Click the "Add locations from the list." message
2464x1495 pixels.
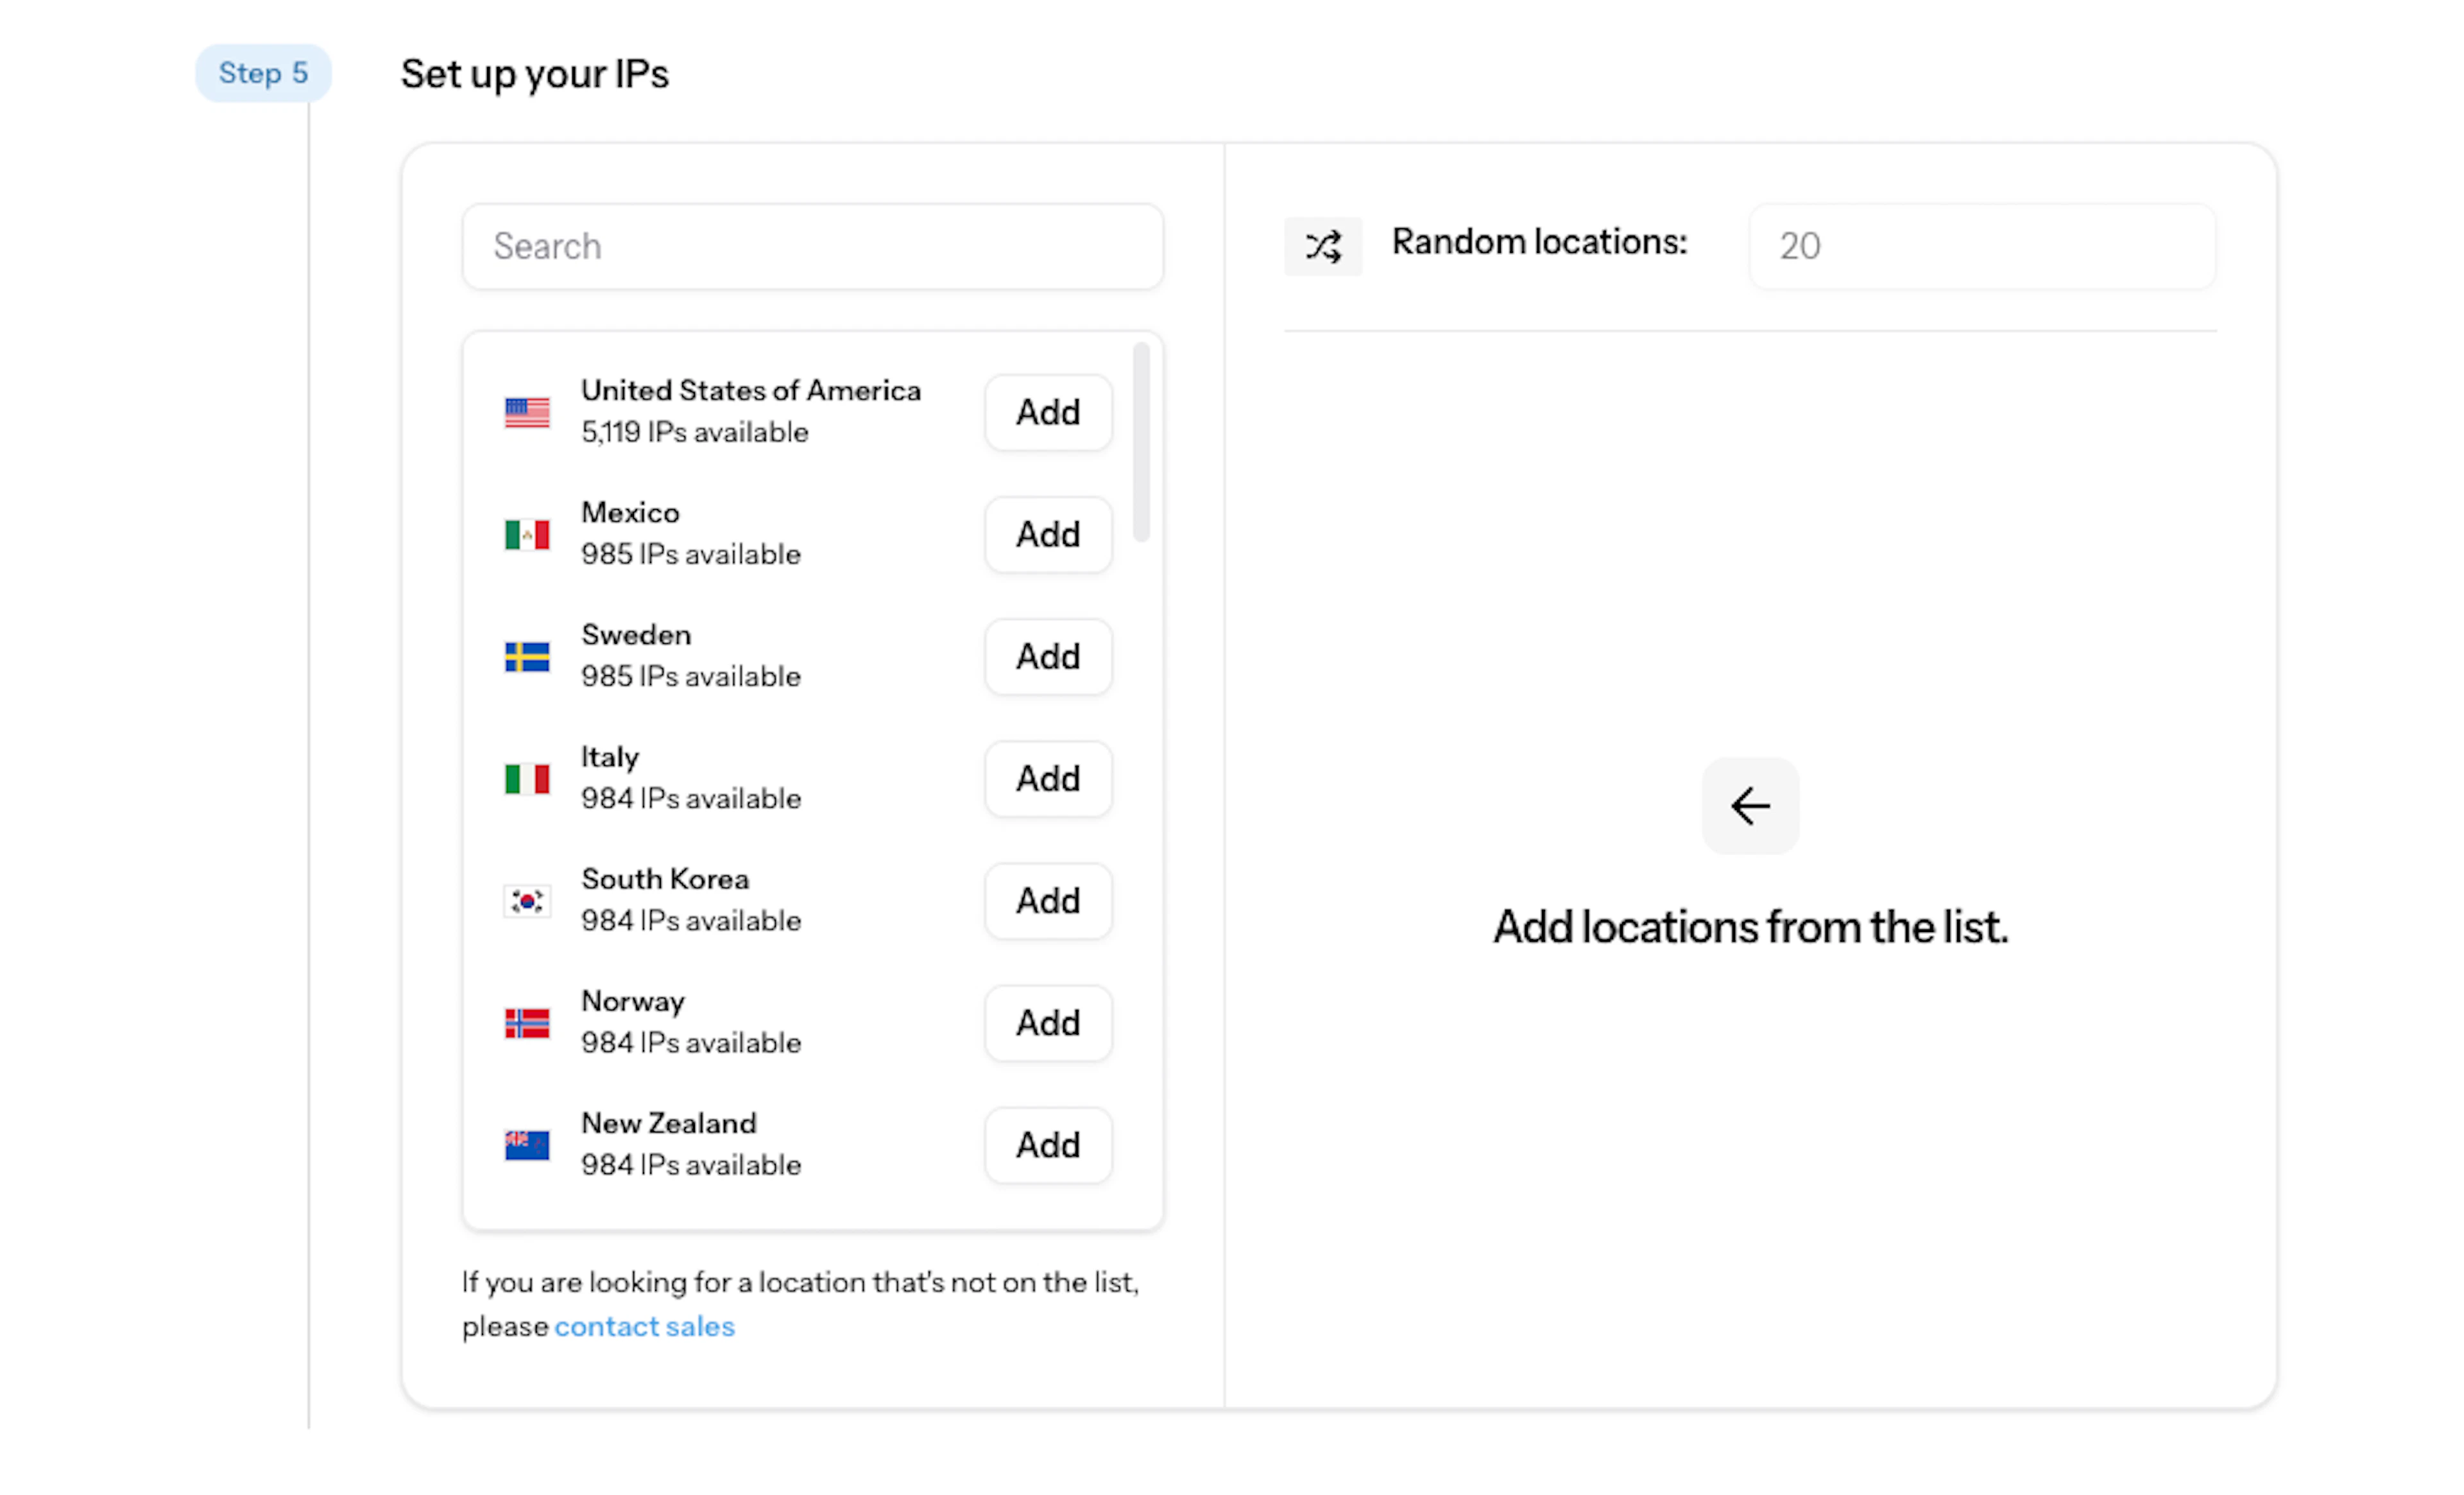(x=1750, y=927)
